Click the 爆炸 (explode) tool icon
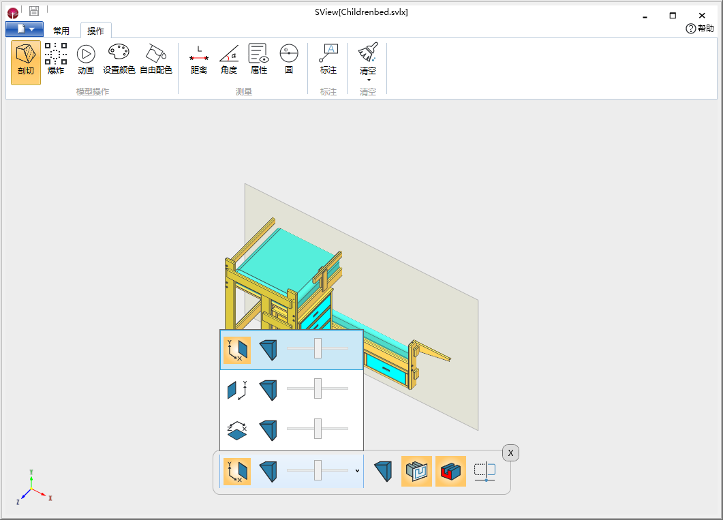This screenshot has height=520, width=723. [56, 59]
